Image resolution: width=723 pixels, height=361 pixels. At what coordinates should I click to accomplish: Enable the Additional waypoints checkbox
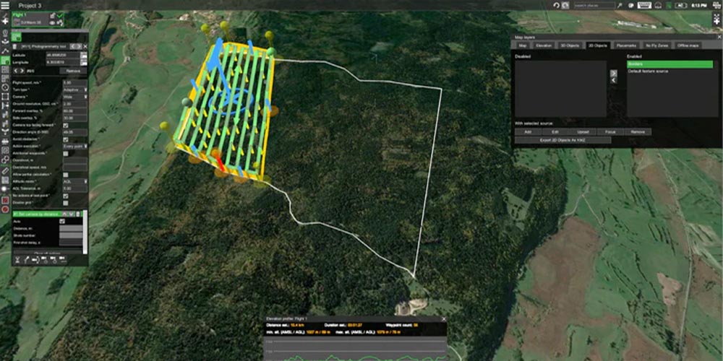[66, 154]
